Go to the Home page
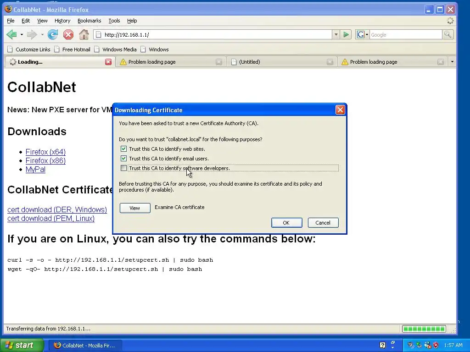This screenshot has width=470, height=352. click(84, 35)
